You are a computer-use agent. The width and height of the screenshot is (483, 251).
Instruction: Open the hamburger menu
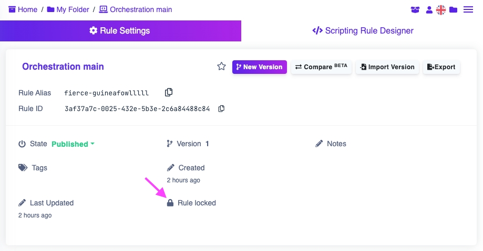click(468, 9)
